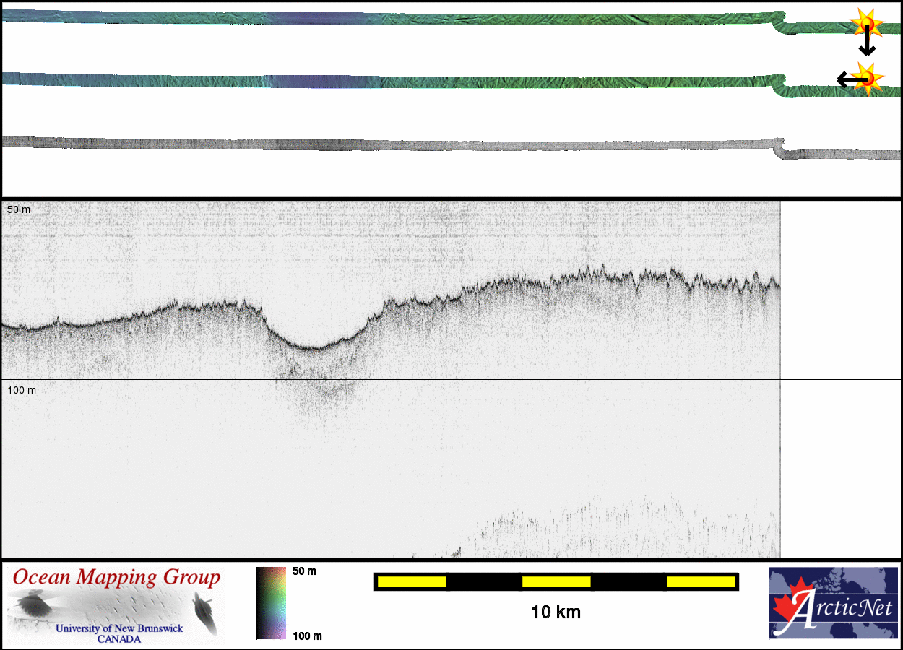Click the black downward-pointing arrow
Screen dimensions: 903x650
click(867, 44)
